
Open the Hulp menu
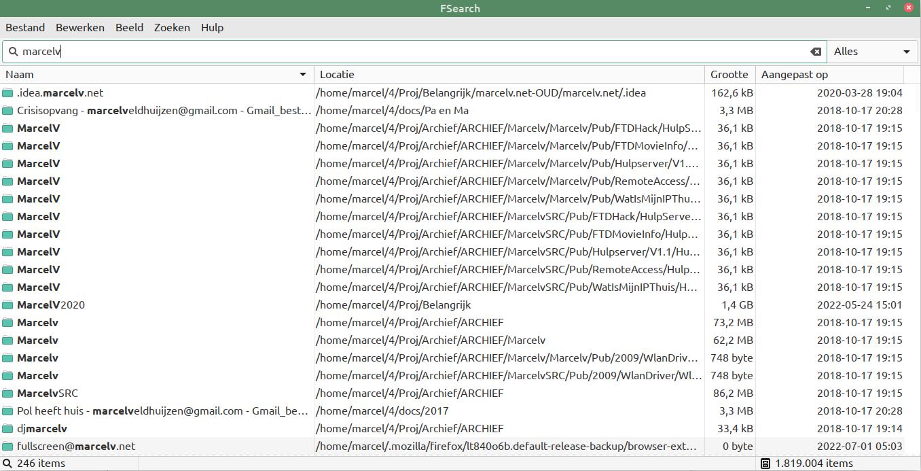pos(212,28)
